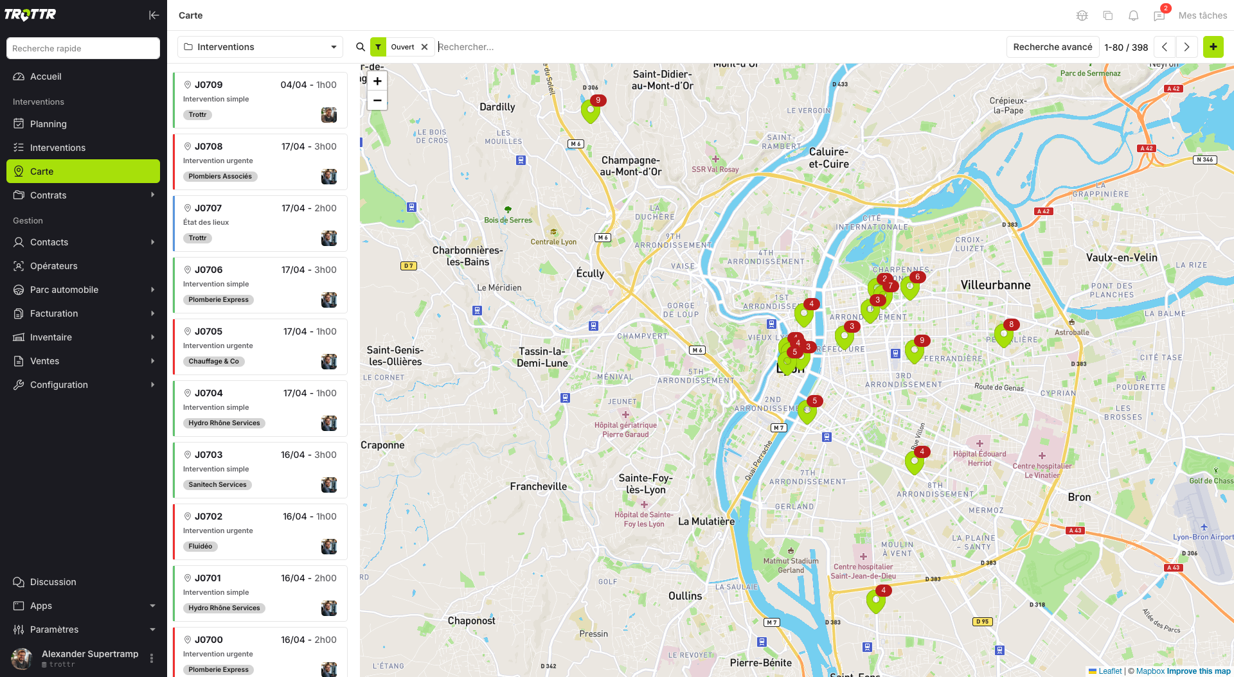Expand the Contrats submenu
The height and width of the screenshot is (677, 1234).
pyautogui.click(x=152, y=195)
